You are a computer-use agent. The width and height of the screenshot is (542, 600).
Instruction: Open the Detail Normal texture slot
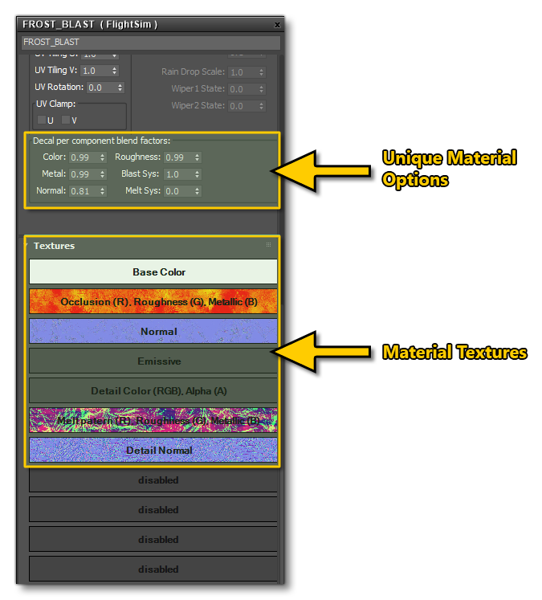tap(153, 451)
